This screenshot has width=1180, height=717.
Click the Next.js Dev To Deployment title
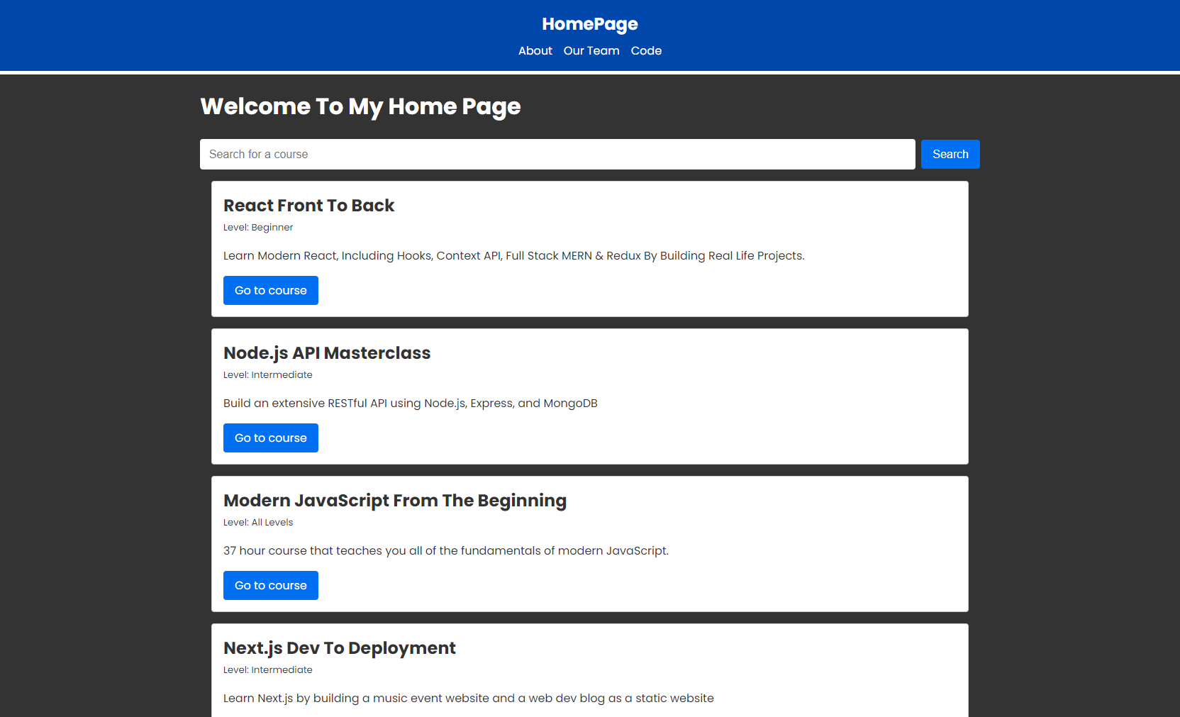(339, 648)
